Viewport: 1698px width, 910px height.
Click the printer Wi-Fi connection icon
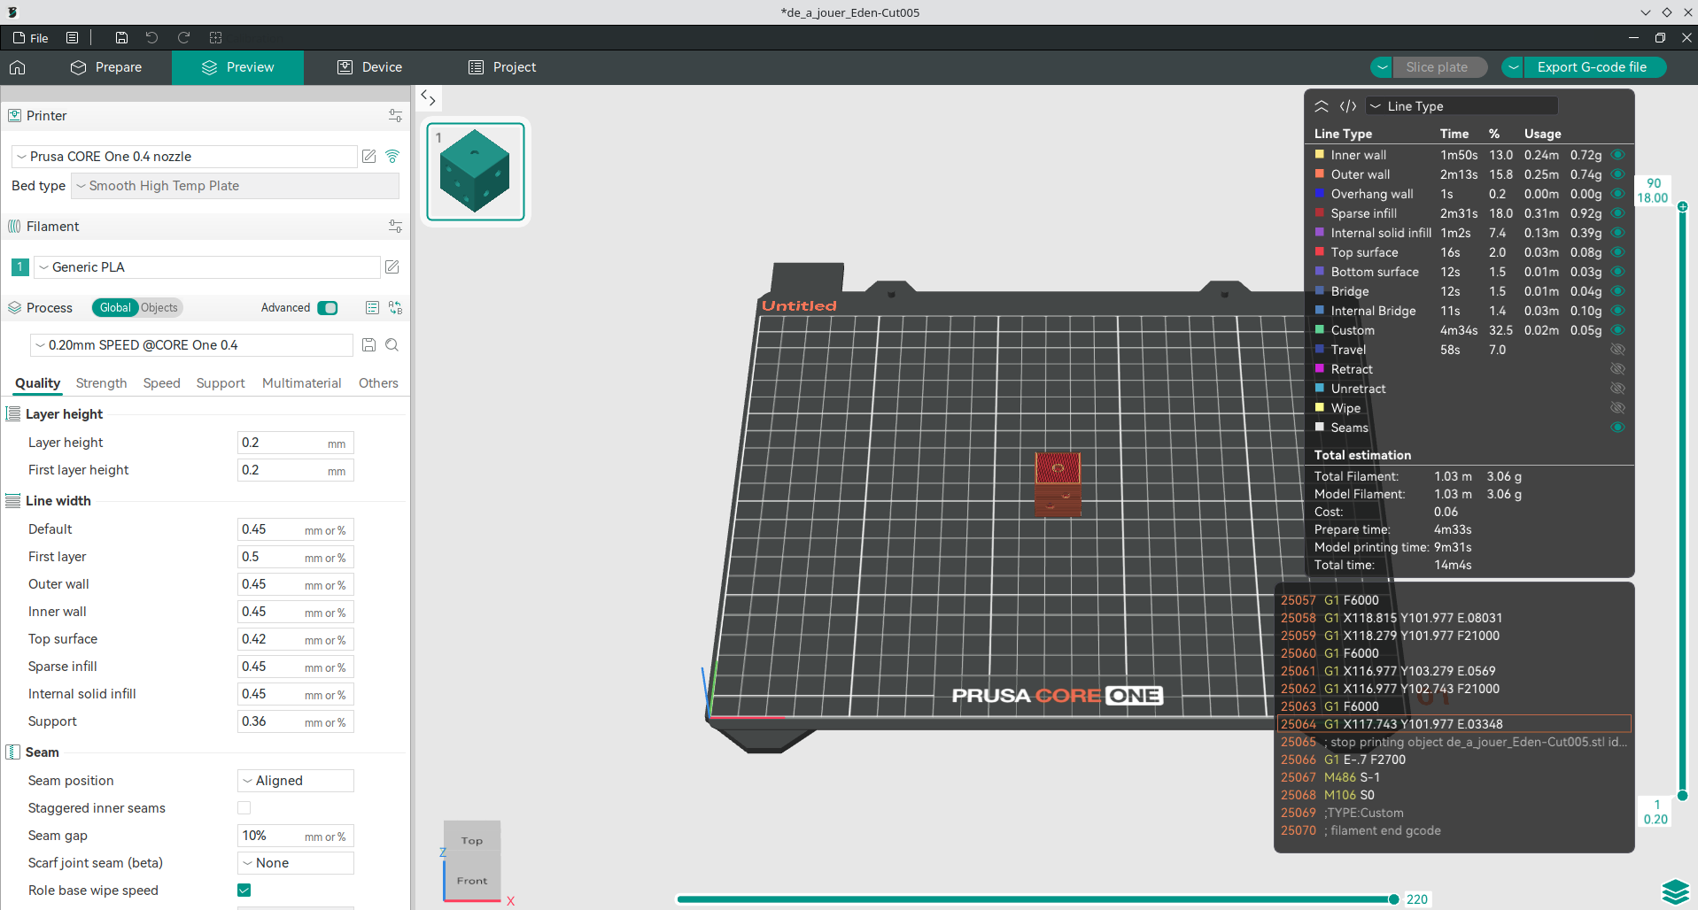pyautogui.click(x=392, y=157)
